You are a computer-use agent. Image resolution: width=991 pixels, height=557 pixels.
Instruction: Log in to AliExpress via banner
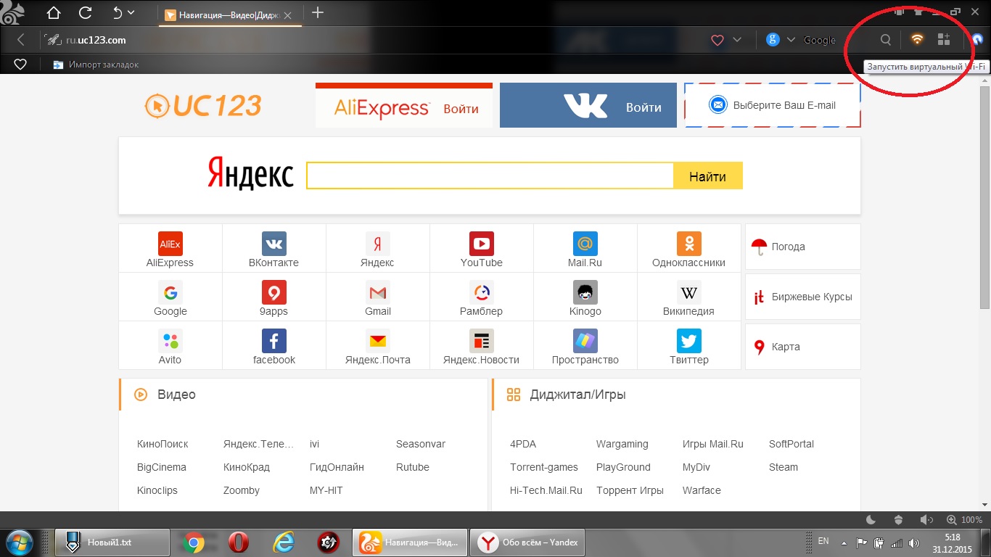(404, 105)
